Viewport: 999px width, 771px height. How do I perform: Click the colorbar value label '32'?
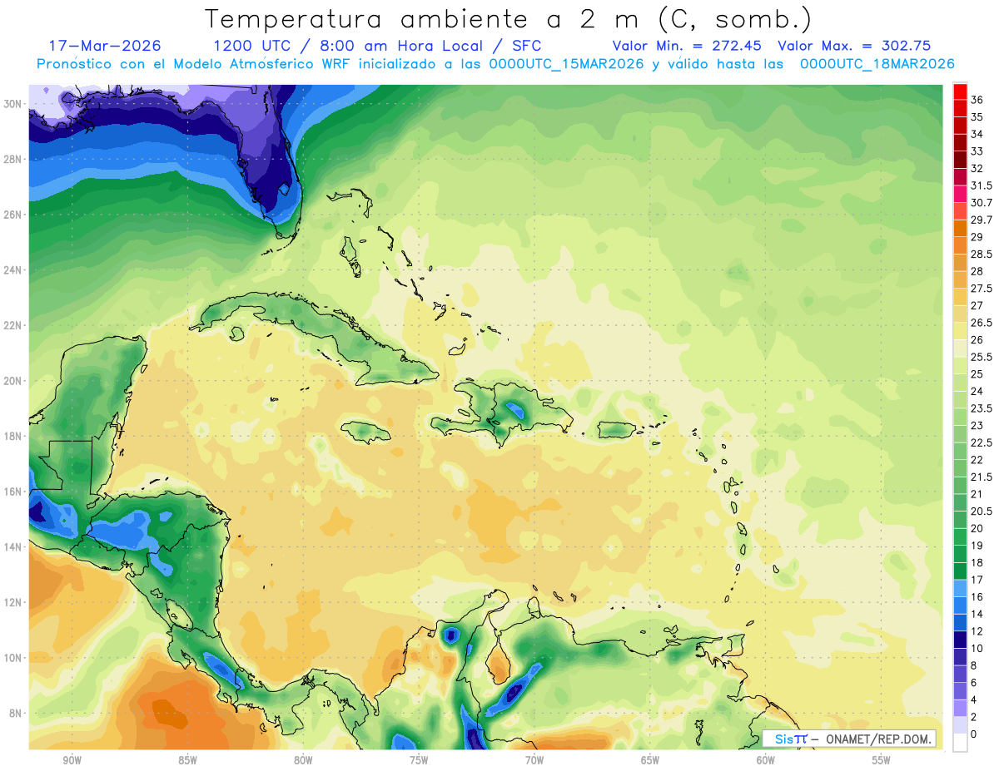pyautogui.click(x=977, y=169)
